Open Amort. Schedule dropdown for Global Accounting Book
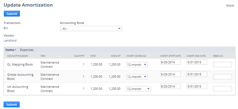 click(137, 77)
